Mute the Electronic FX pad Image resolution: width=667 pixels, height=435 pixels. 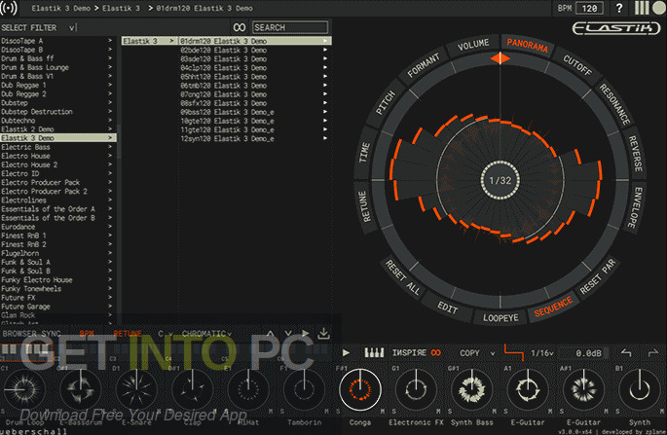coord(438,412)
